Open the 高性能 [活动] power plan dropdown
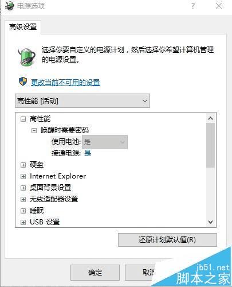The width and height of the screenshot is (232, 287). tap(82, 101)
